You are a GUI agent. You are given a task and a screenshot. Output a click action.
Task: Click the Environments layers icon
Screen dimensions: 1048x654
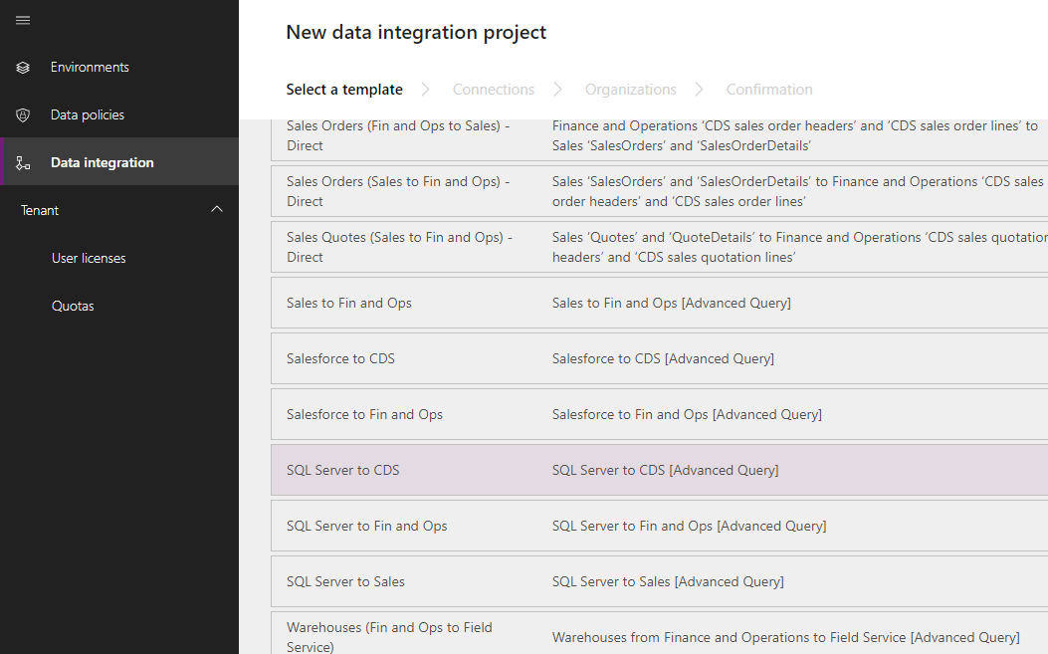[23, 68]
